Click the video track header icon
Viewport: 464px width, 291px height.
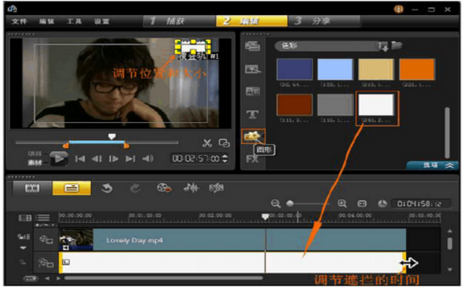pyautogui.click(x=46, y=239)
